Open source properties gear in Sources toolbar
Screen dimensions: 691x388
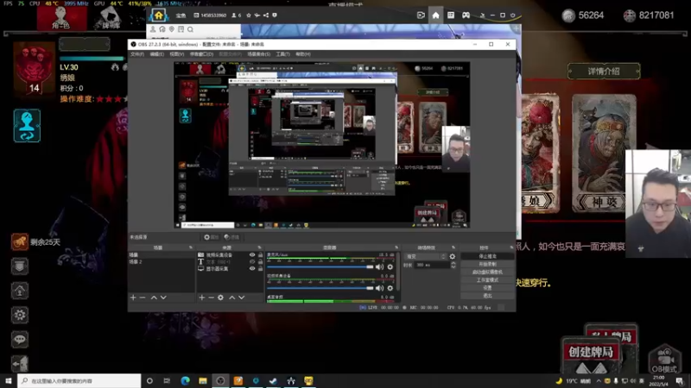pyautogui.click(x=220, y=297)
